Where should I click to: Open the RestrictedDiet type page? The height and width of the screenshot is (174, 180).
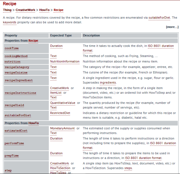point(60,113)
